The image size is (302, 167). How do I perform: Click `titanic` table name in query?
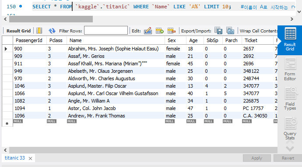tap(116, 7)
